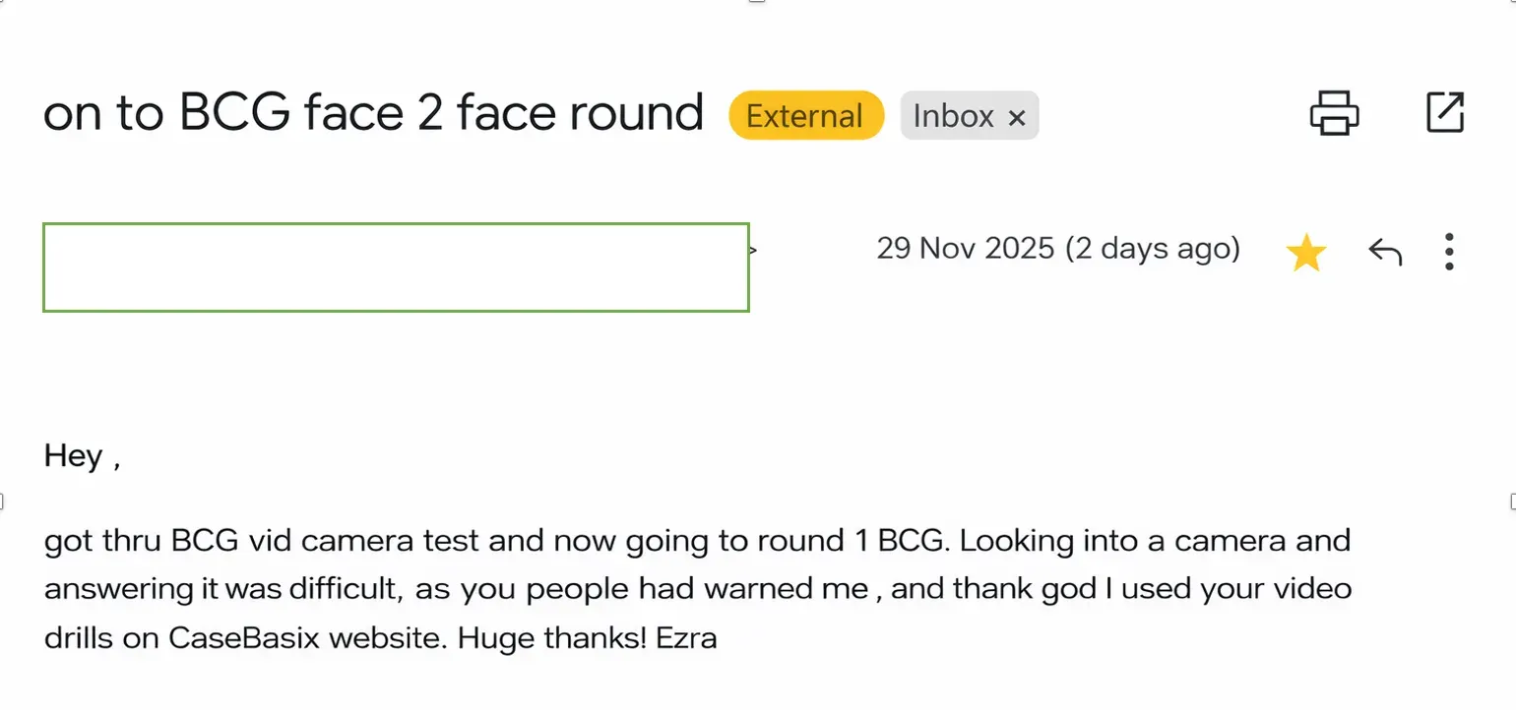The height and width of the screenshot is (710, 1516).
Task: Click the "(2 days ago)" relative time text
Action: point(1153,249)
